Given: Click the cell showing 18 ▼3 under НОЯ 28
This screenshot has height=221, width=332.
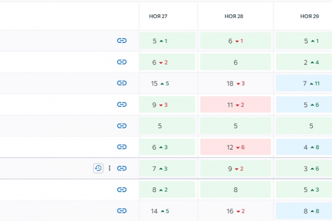Looking at the screenshot, I should (235, 83).
